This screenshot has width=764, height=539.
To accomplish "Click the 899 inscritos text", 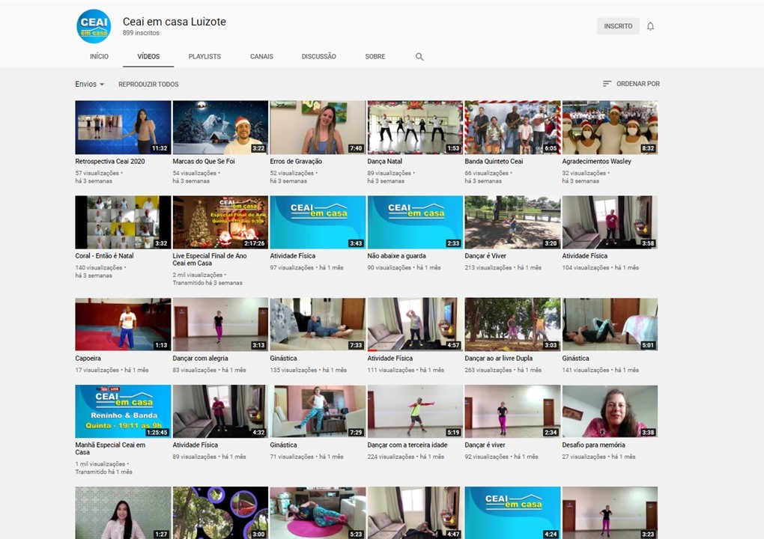I will (x=141, y=33).
